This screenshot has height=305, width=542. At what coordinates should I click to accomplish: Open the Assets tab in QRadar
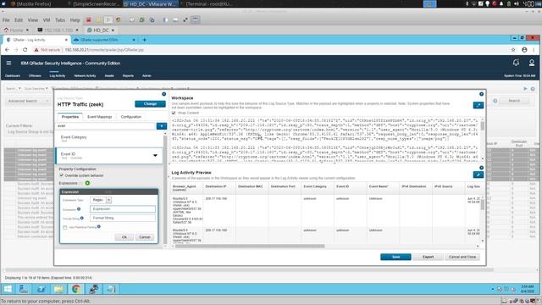[x=109, y=75]
